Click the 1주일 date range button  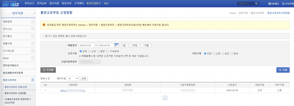[134, 45]
